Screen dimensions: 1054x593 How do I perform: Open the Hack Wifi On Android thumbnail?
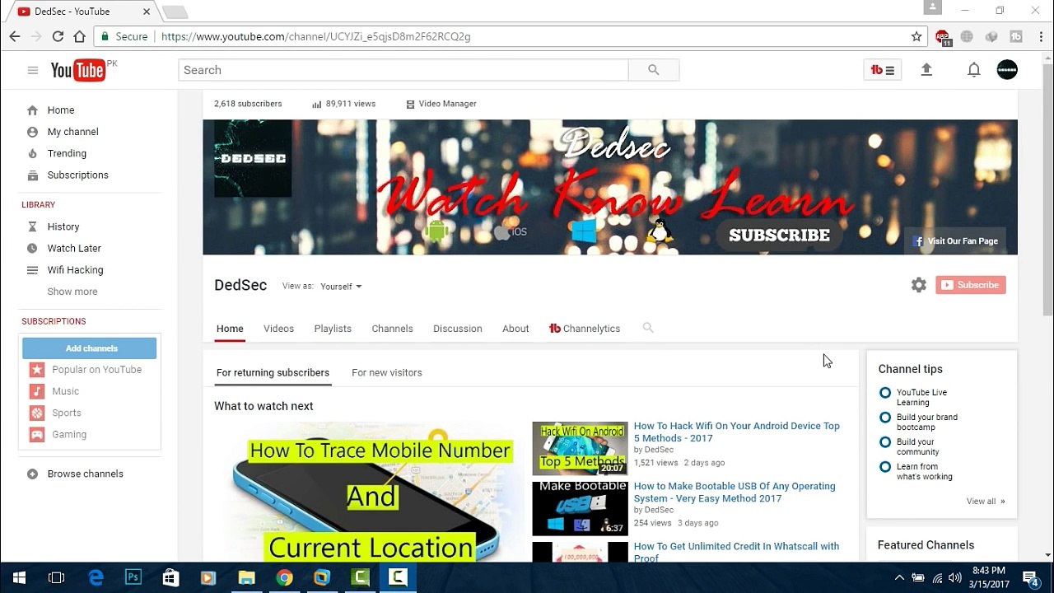click(x=580, y=448)
